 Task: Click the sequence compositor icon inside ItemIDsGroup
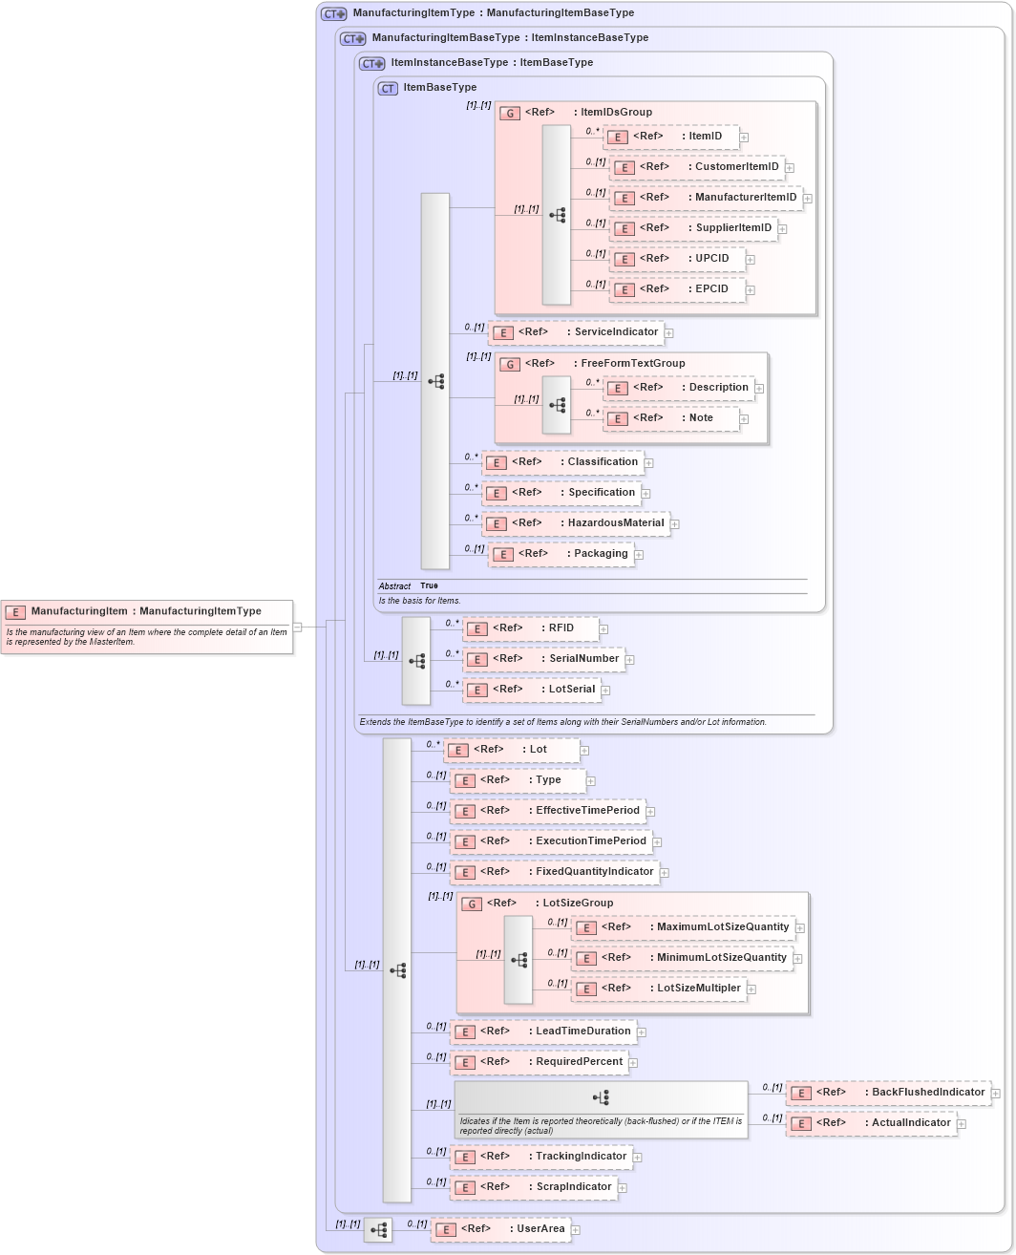pos(557,215)
